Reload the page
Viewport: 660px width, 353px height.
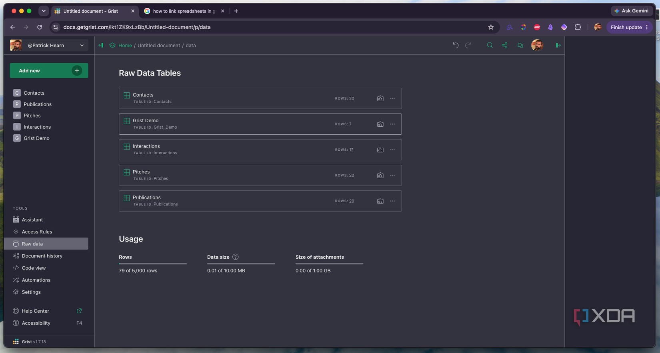point(40,27)
